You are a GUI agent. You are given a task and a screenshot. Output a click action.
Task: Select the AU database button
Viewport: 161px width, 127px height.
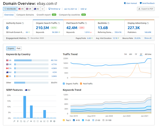[x=36, y=9]
